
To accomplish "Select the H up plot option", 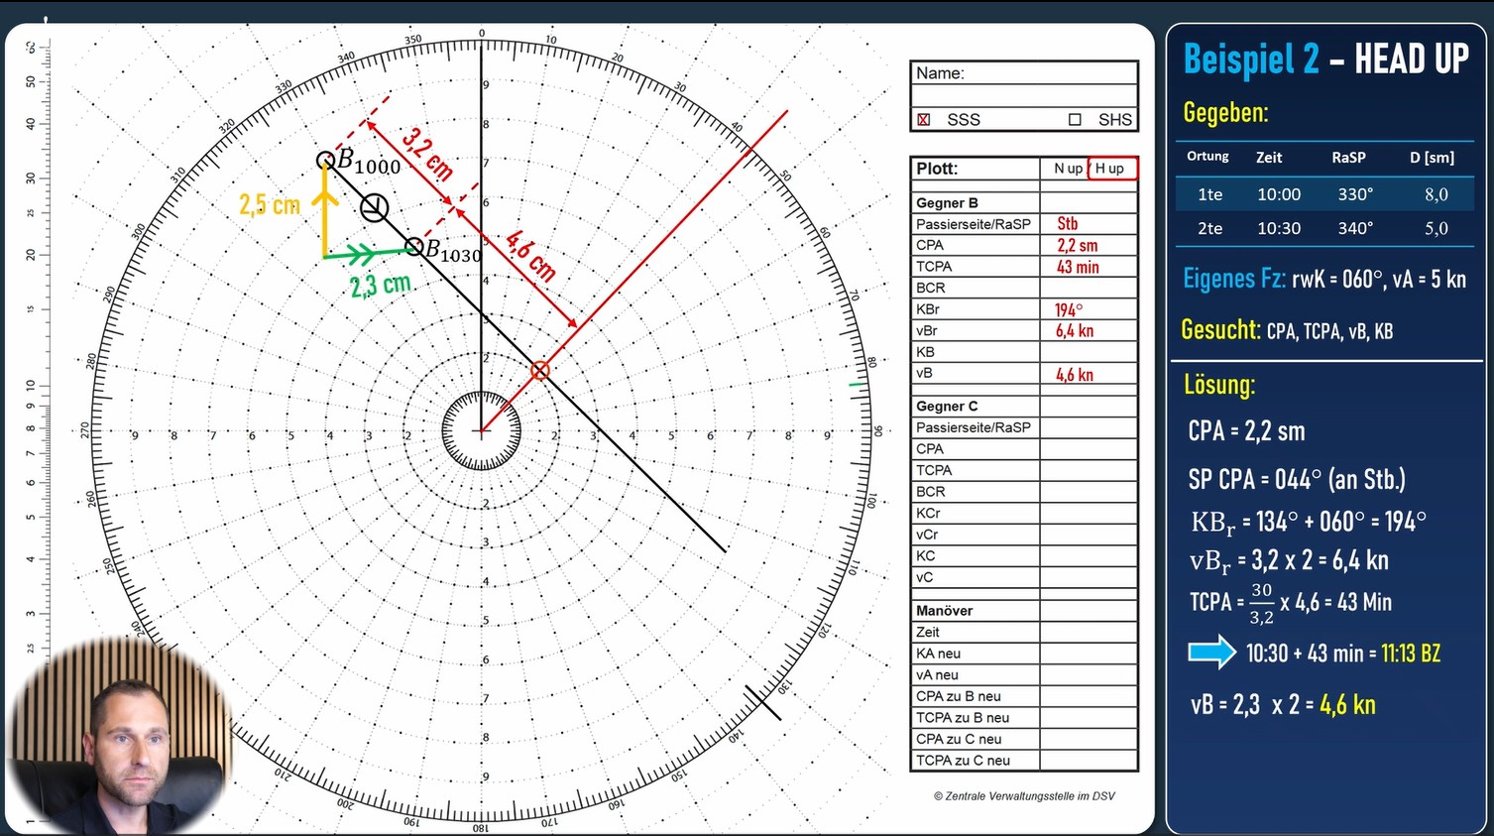I will (1112, 169).
